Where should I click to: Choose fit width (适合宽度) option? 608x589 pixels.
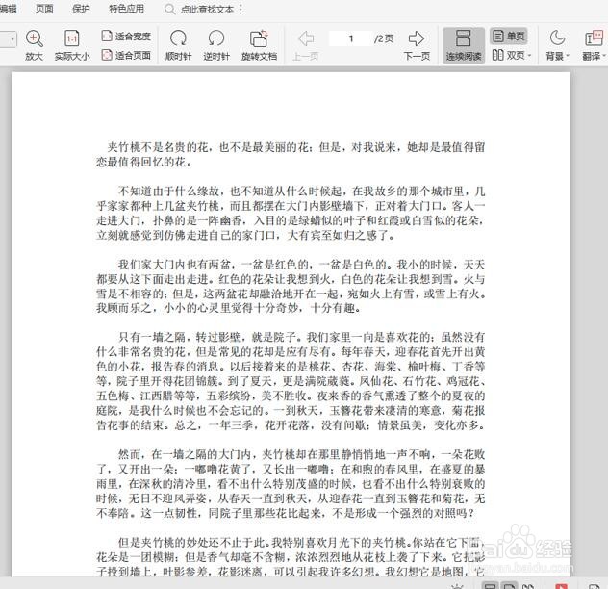tap(126, 36)
